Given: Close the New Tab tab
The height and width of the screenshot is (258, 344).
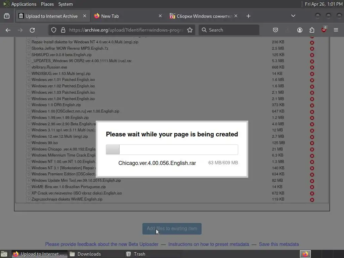Looking at the screenshot, I should 160,16.
